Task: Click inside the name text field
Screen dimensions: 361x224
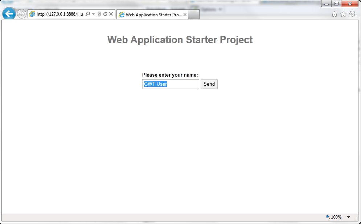Action: (x=171, y=84)
